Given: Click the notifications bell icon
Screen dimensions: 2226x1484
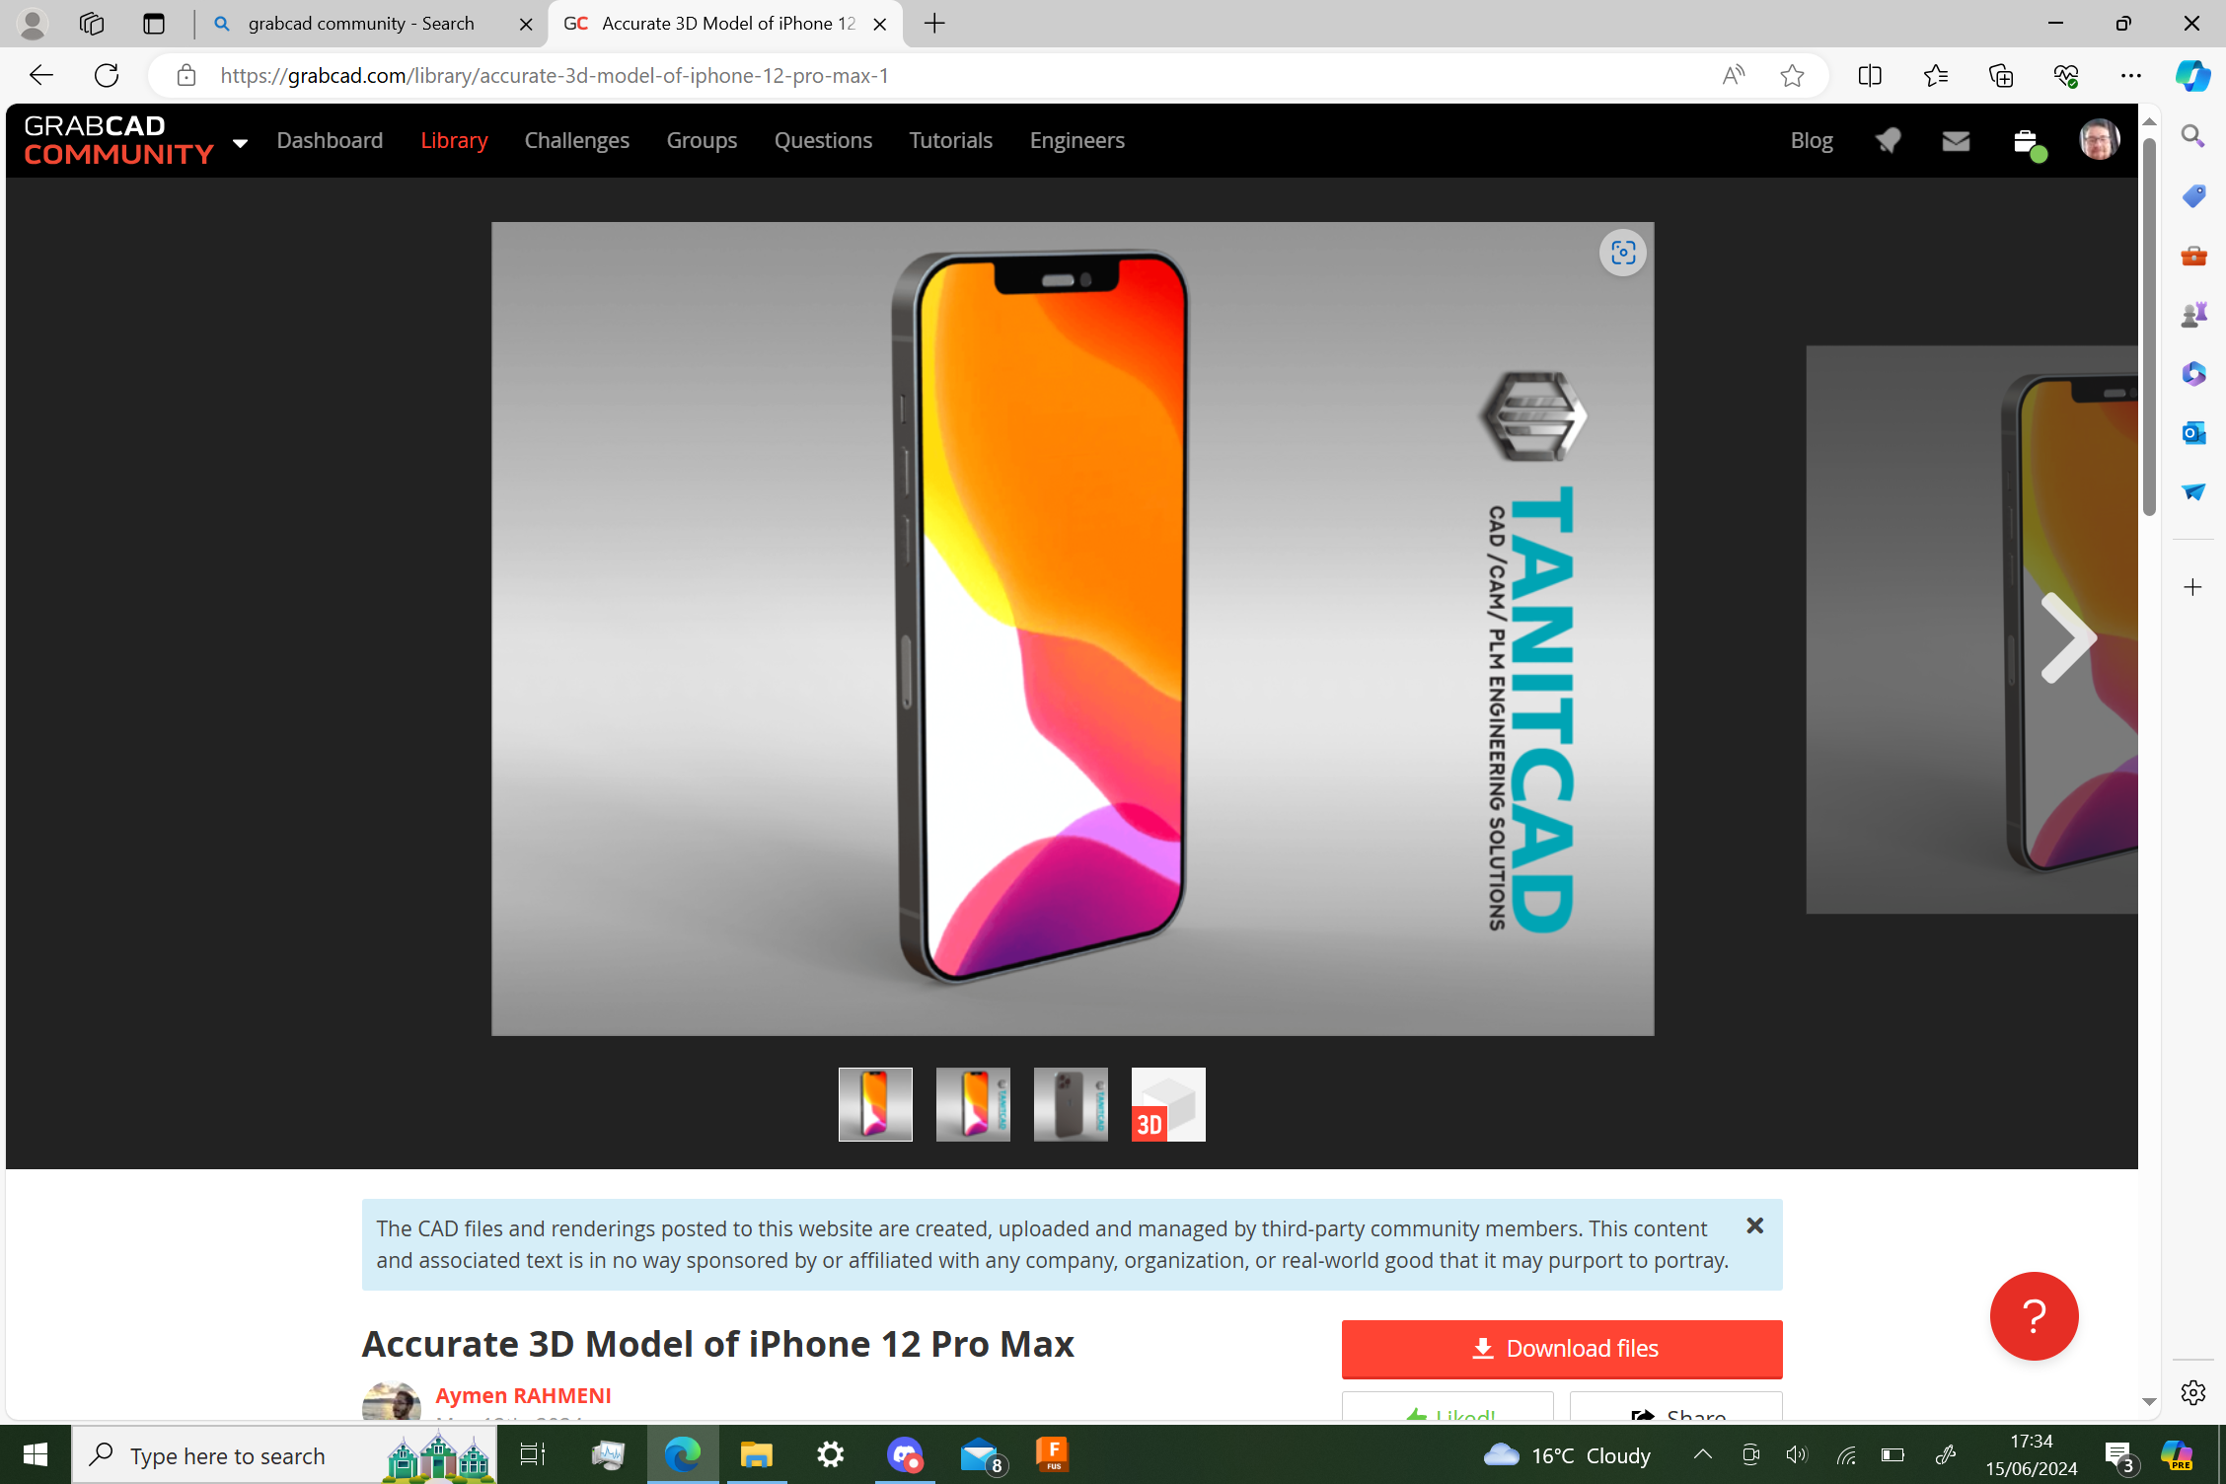Looking at the screenshot, I should coord(1889,141).
